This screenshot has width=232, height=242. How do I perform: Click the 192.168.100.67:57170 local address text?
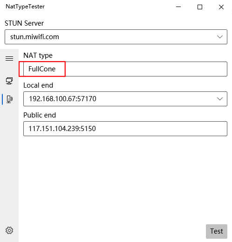pos(62,99)
